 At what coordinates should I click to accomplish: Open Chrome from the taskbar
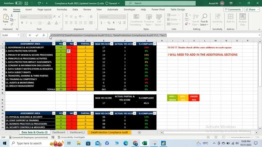135,143
